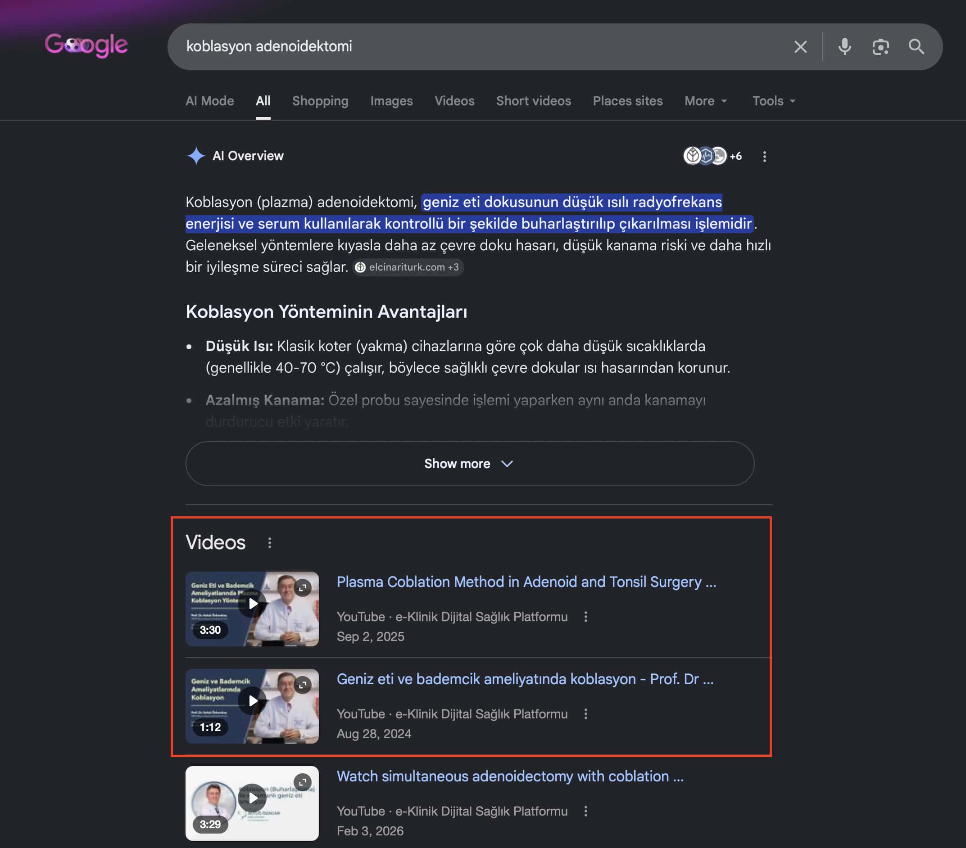Switch to AI Mode tab

pos(209,101)
